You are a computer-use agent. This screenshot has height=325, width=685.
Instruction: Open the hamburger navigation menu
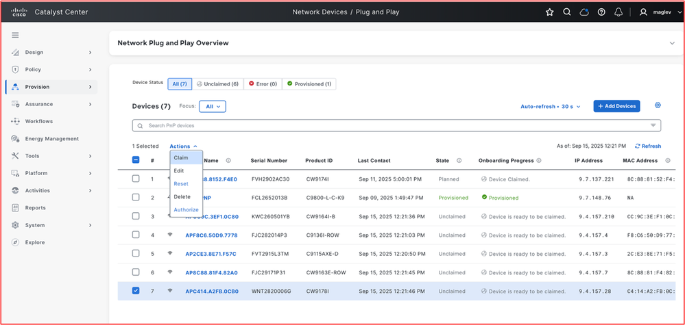(15, 35)
